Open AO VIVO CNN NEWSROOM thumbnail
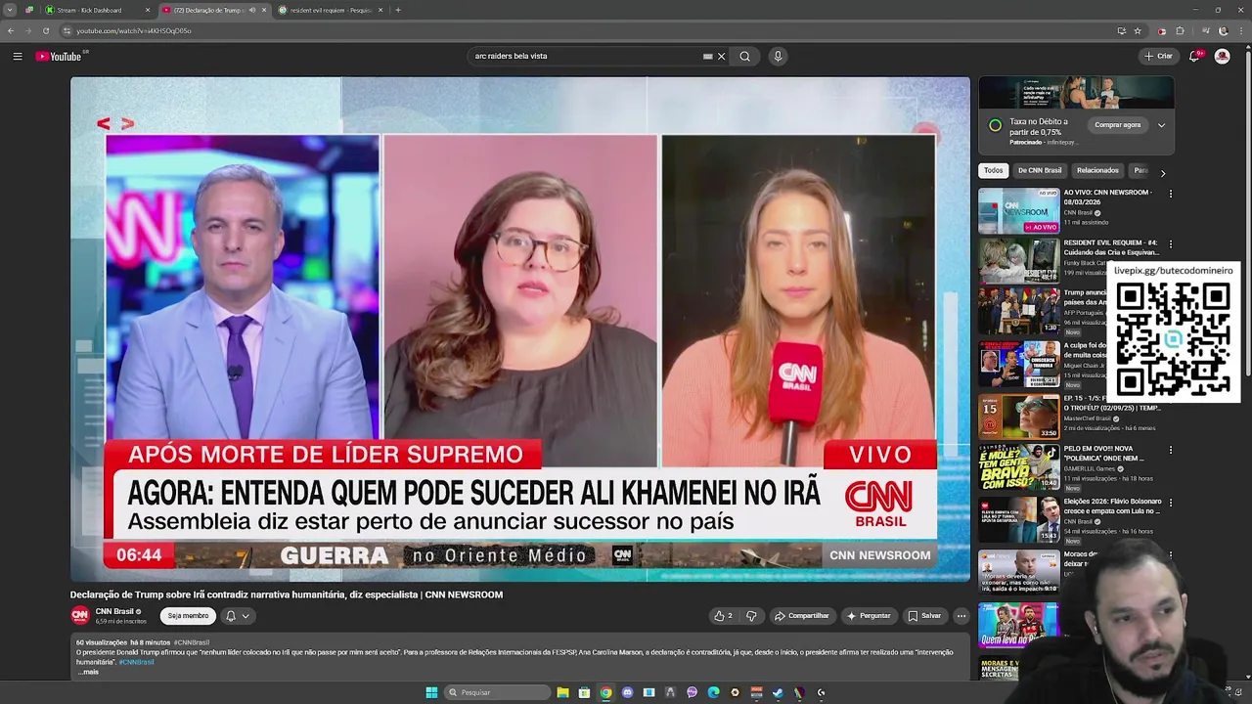 (1018, 210)
